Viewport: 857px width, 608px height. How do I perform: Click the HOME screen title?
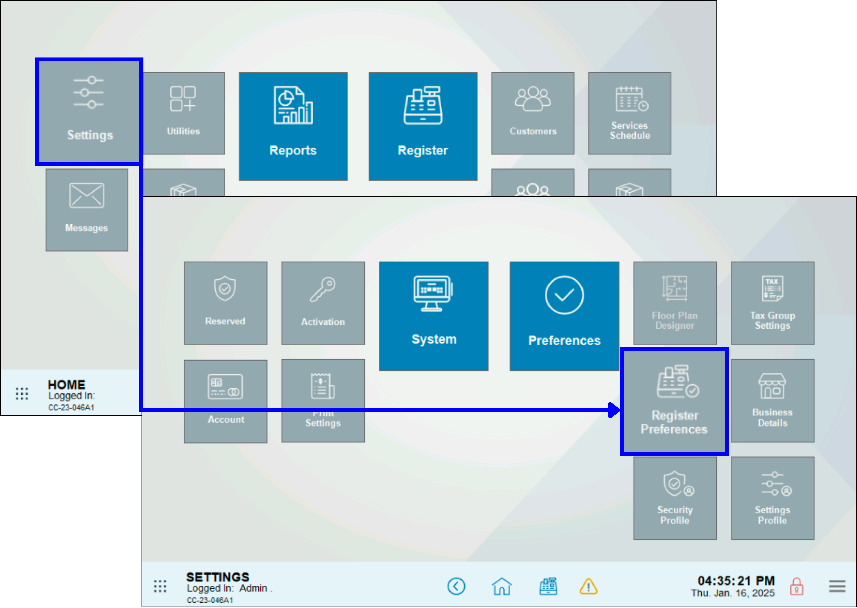(x=66, y=385)
